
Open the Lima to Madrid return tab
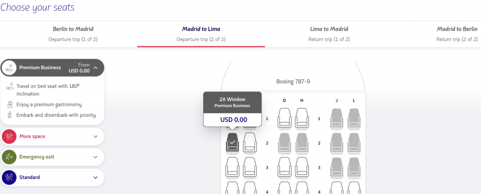[x=329, y=34]
